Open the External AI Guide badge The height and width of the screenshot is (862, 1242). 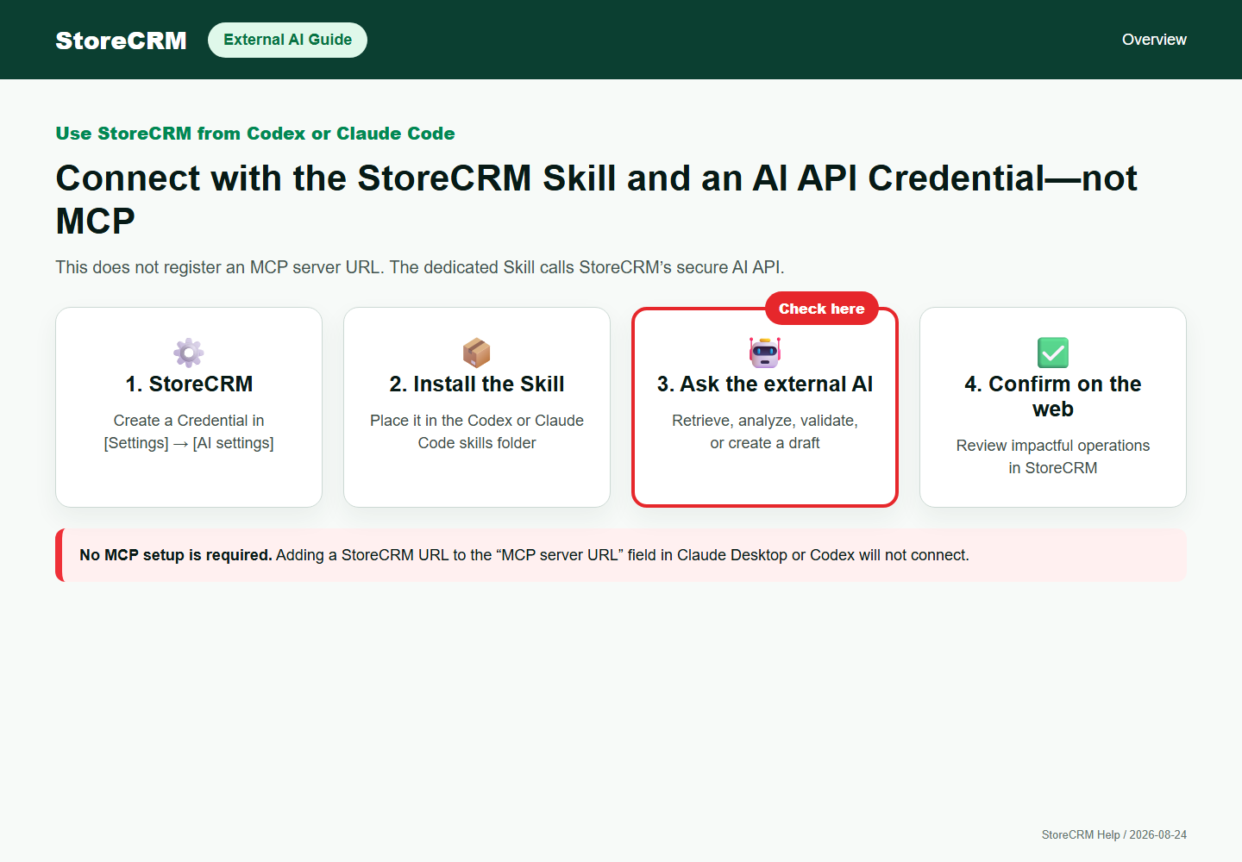click(287, 40)
